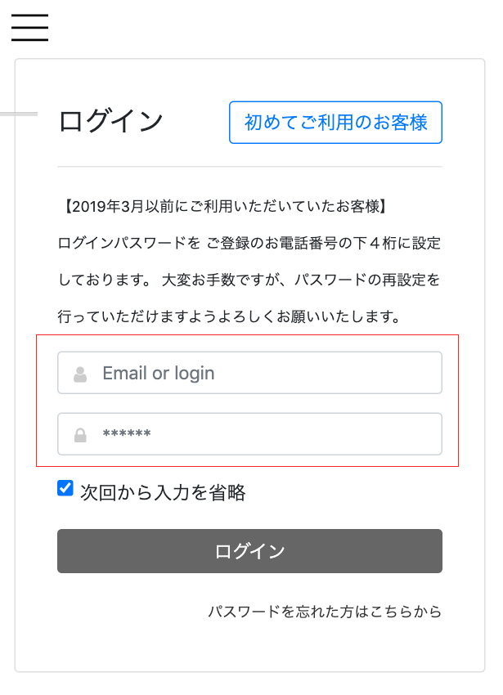The height and width of the screenshot is (695, 503).
Task: Open the hamburger navigation menu
Action: [x=29, y=27]
